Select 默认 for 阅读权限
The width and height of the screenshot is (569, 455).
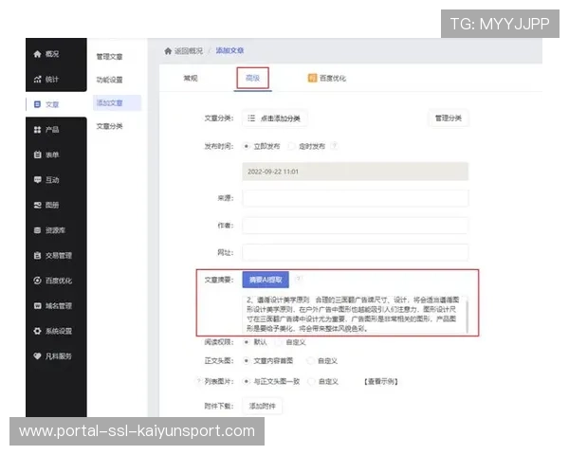click(x=247, y=342)
